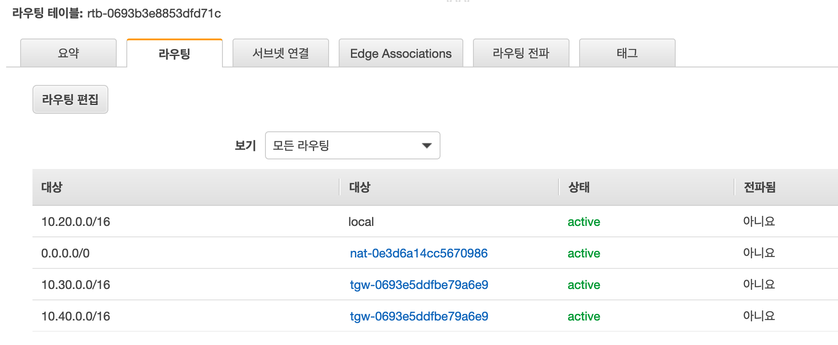Viewport: 838px width, 345px height.
Task: Click the 라우팅 편집 button
Action: coord(70,99)
